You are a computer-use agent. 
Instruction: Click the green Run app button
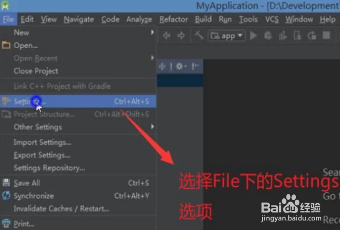tap(253, 35)
